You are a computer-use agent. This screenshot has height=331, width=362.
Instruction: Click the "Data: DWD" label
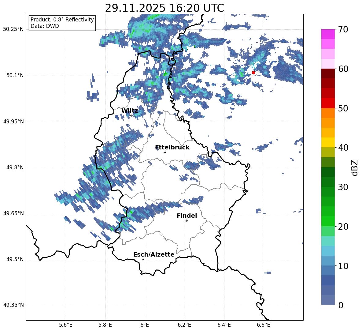[x=45, y=26]
